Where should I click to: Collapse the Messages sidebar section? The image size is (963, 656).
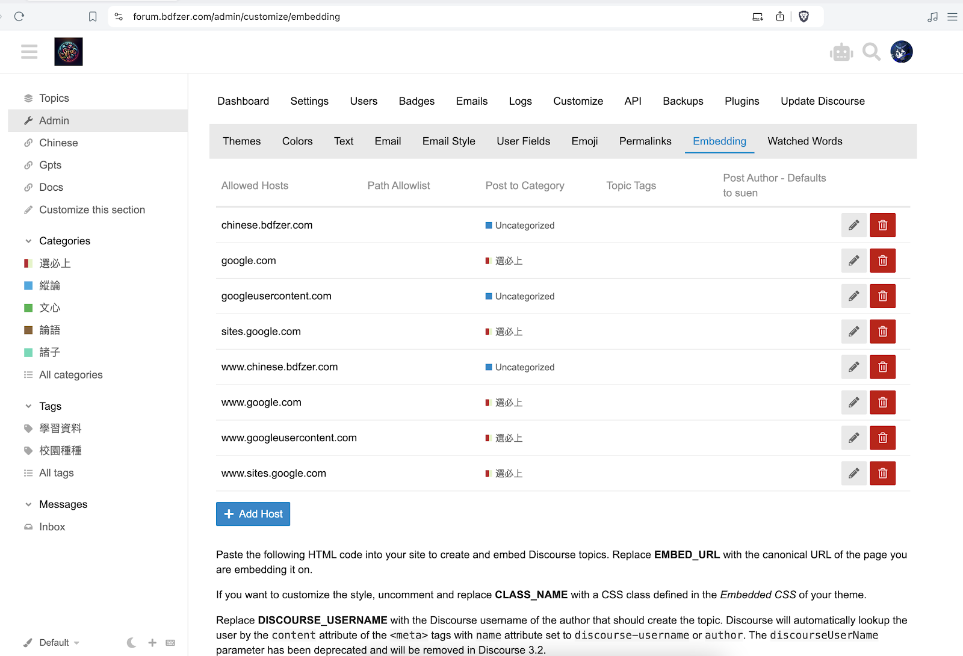pyautogui.click(x=28, y=504)
